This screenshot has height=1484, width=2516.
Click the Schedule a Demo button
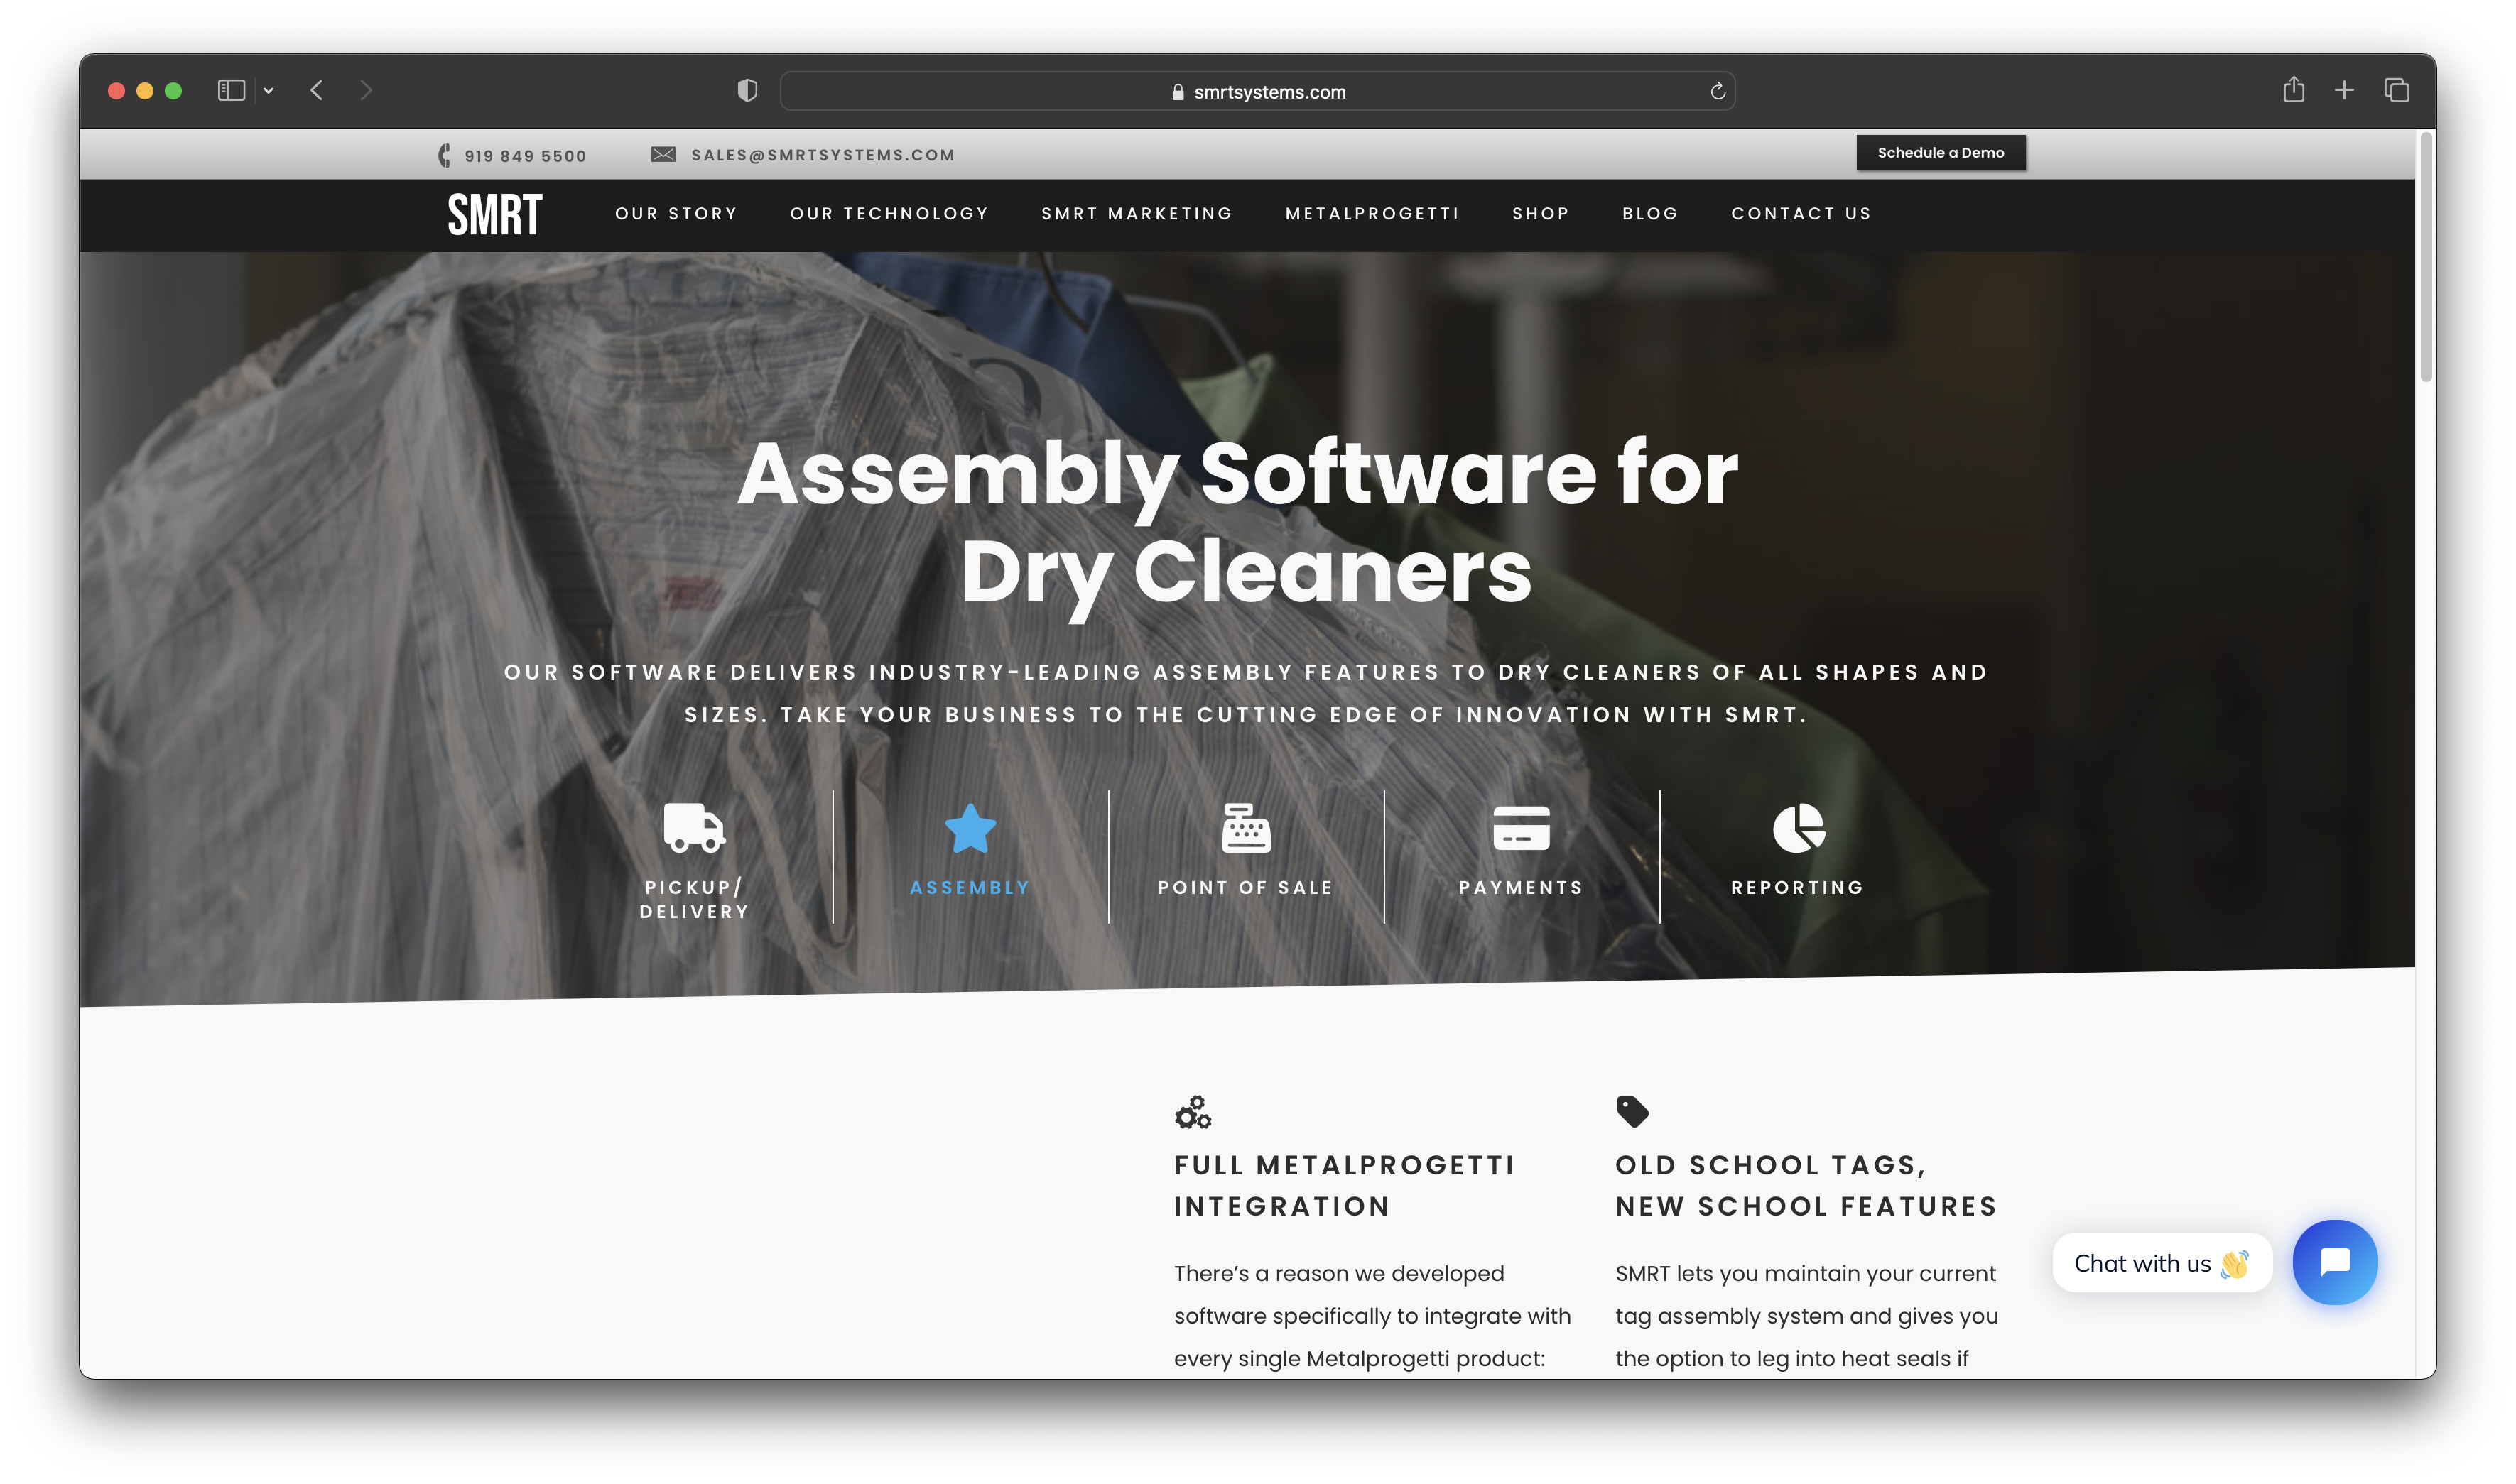[1941, 153]
